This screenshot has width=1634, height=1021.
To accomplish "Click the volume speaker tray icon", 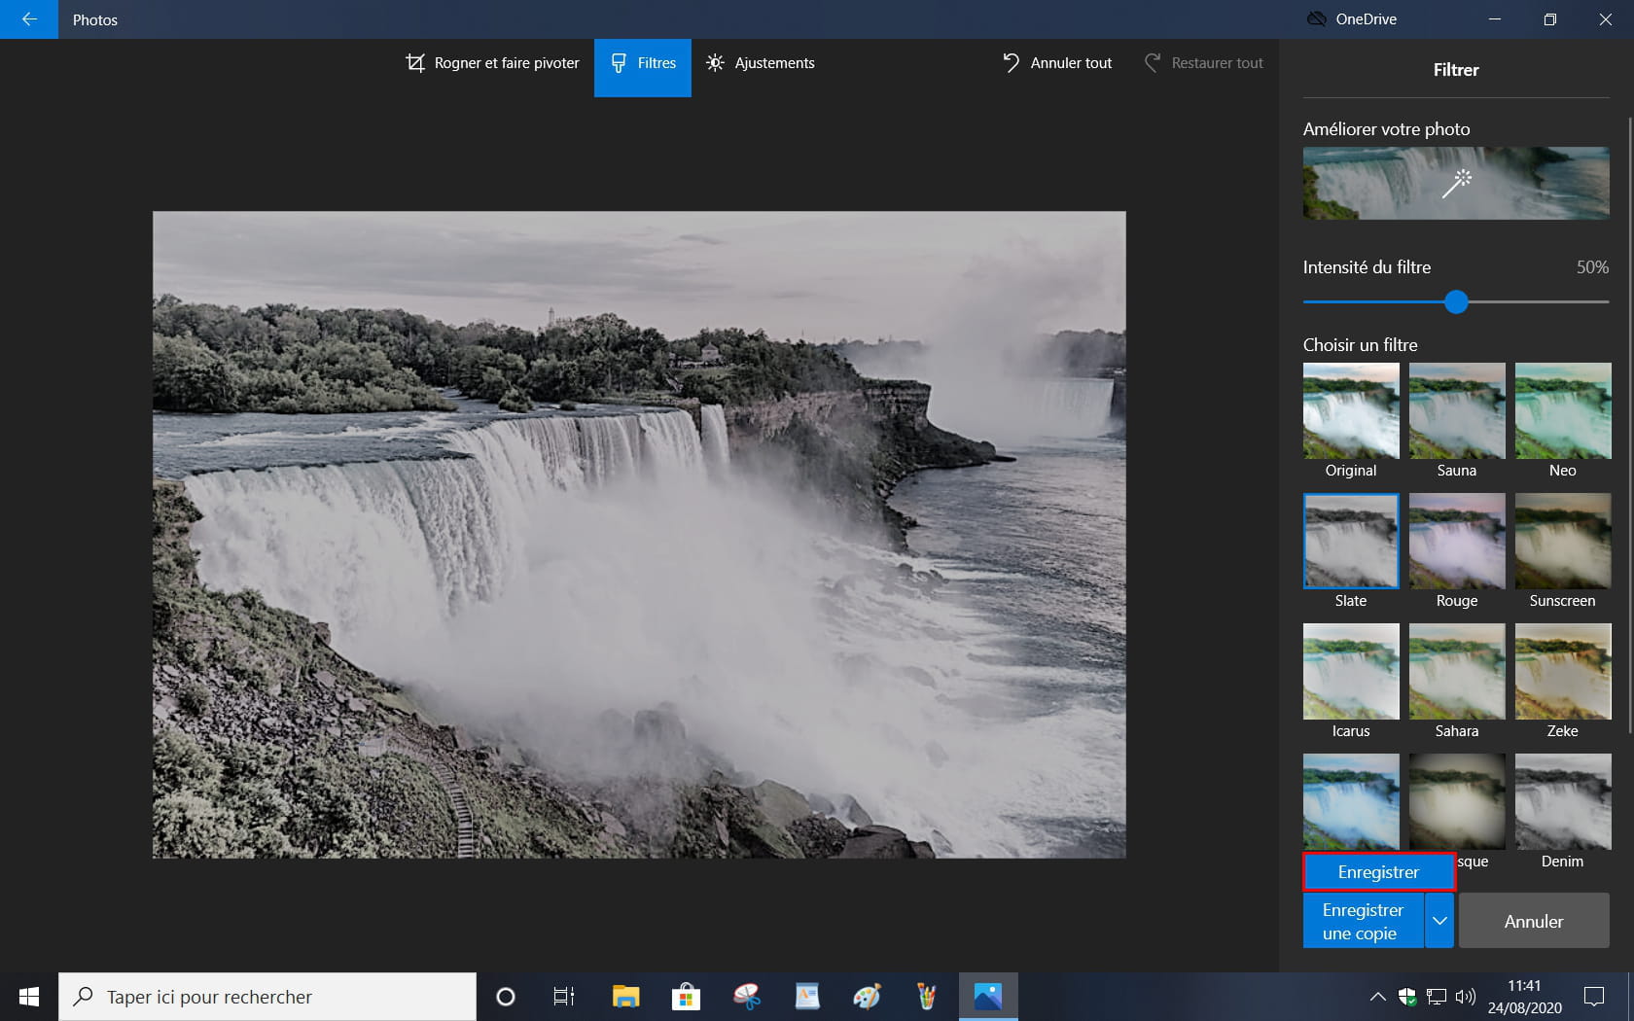I will click(1465, 997).
